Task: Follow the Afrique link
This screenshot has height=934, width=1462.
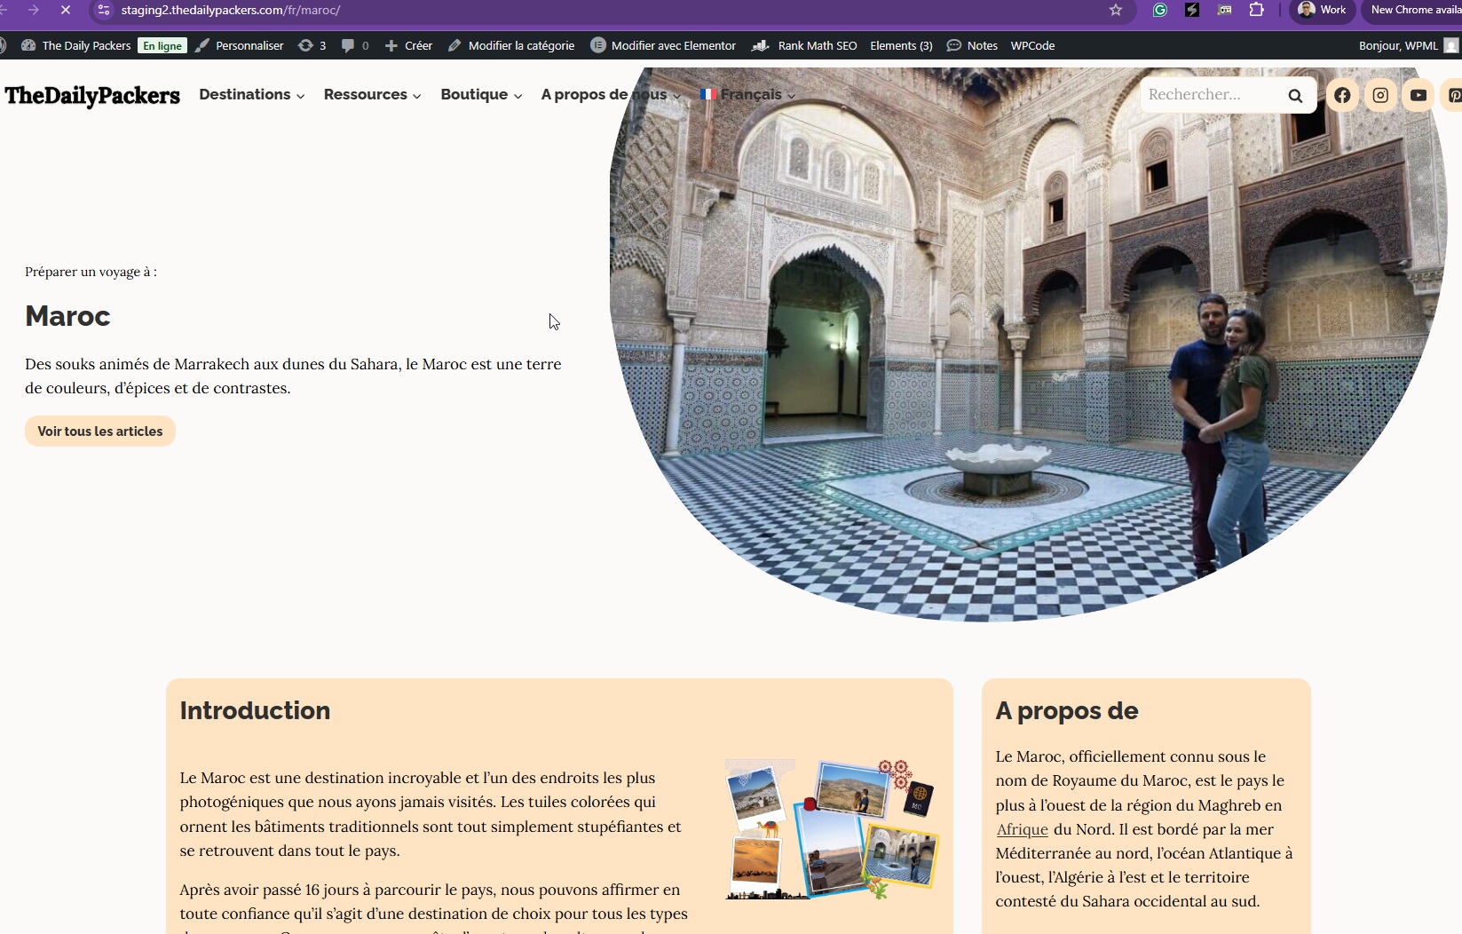Action: (1022, 829)
